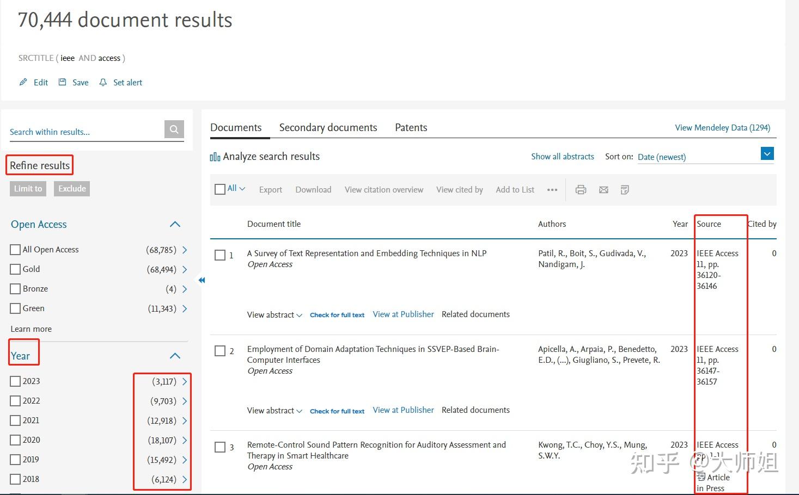This screenshot has height=495, width=799.
Task: Open View Mendeley Data link
Action: click(722, 128)
